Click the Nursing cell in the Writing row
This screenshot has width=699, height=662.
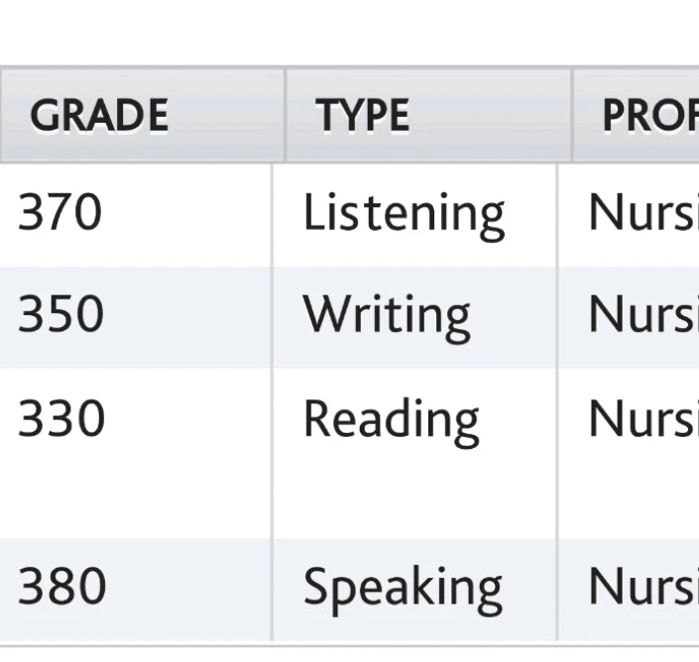[642, 314]
